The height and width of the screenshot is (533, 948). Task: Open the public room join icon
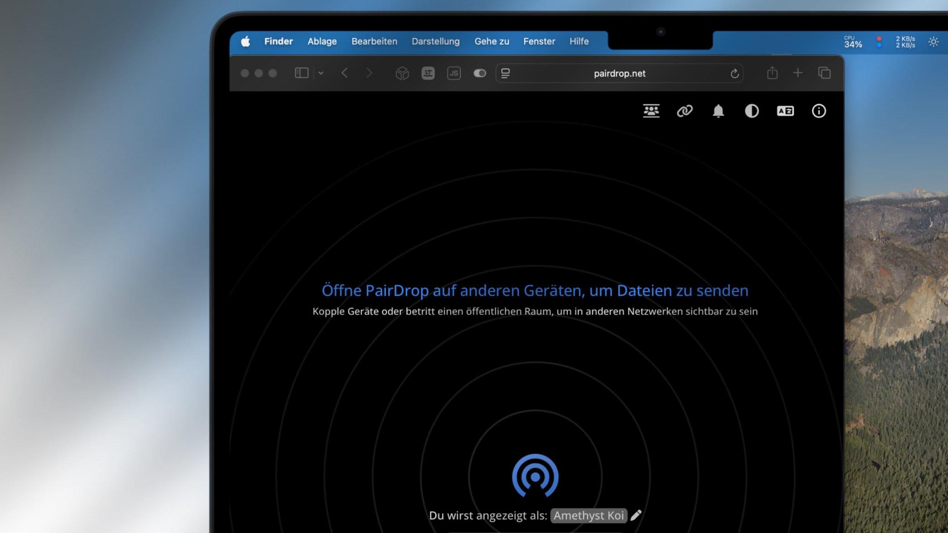(651, 111)
